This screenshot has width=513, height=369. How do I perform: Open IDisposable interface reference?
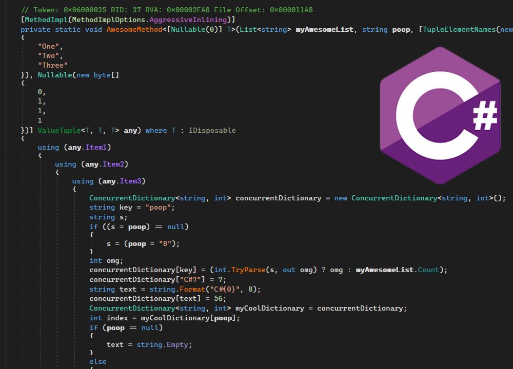(212, 130)
